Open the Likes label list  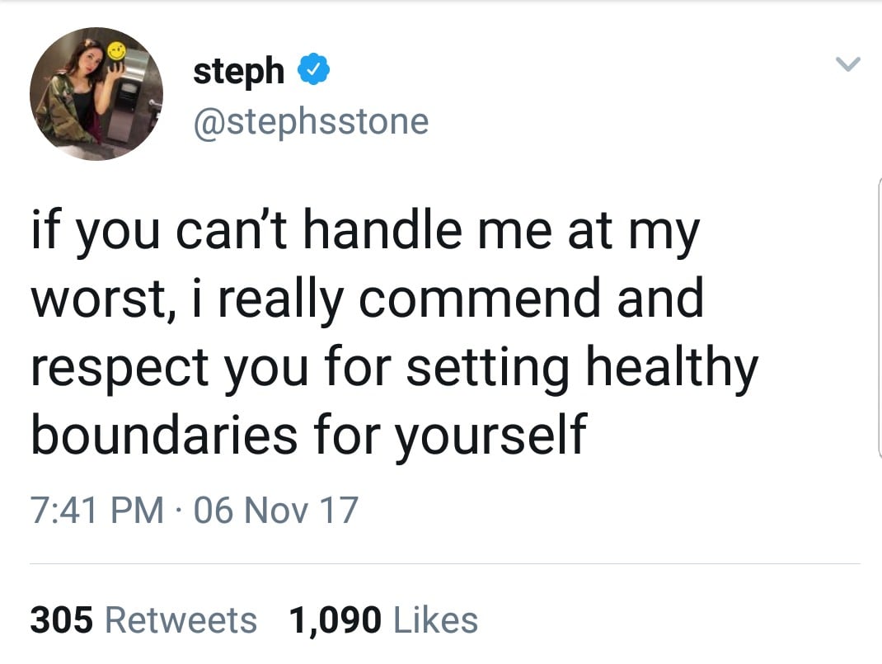click(436, 620)
